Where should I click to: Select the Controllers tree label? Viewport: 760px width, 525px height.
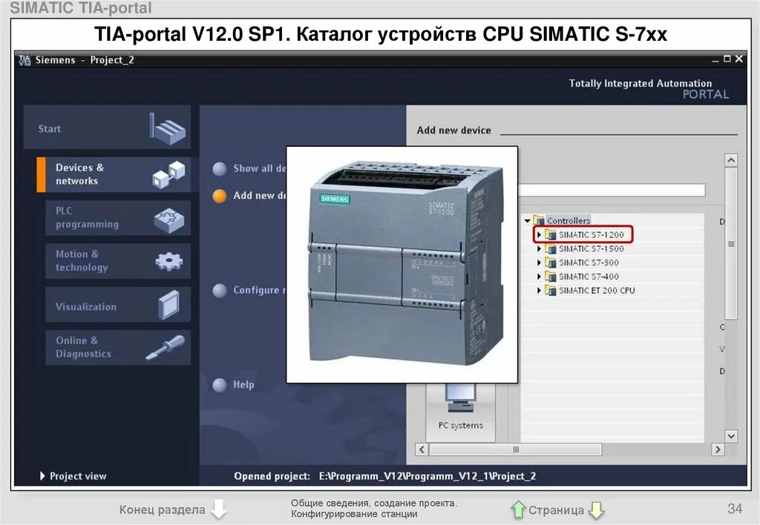tap(569, 220)
